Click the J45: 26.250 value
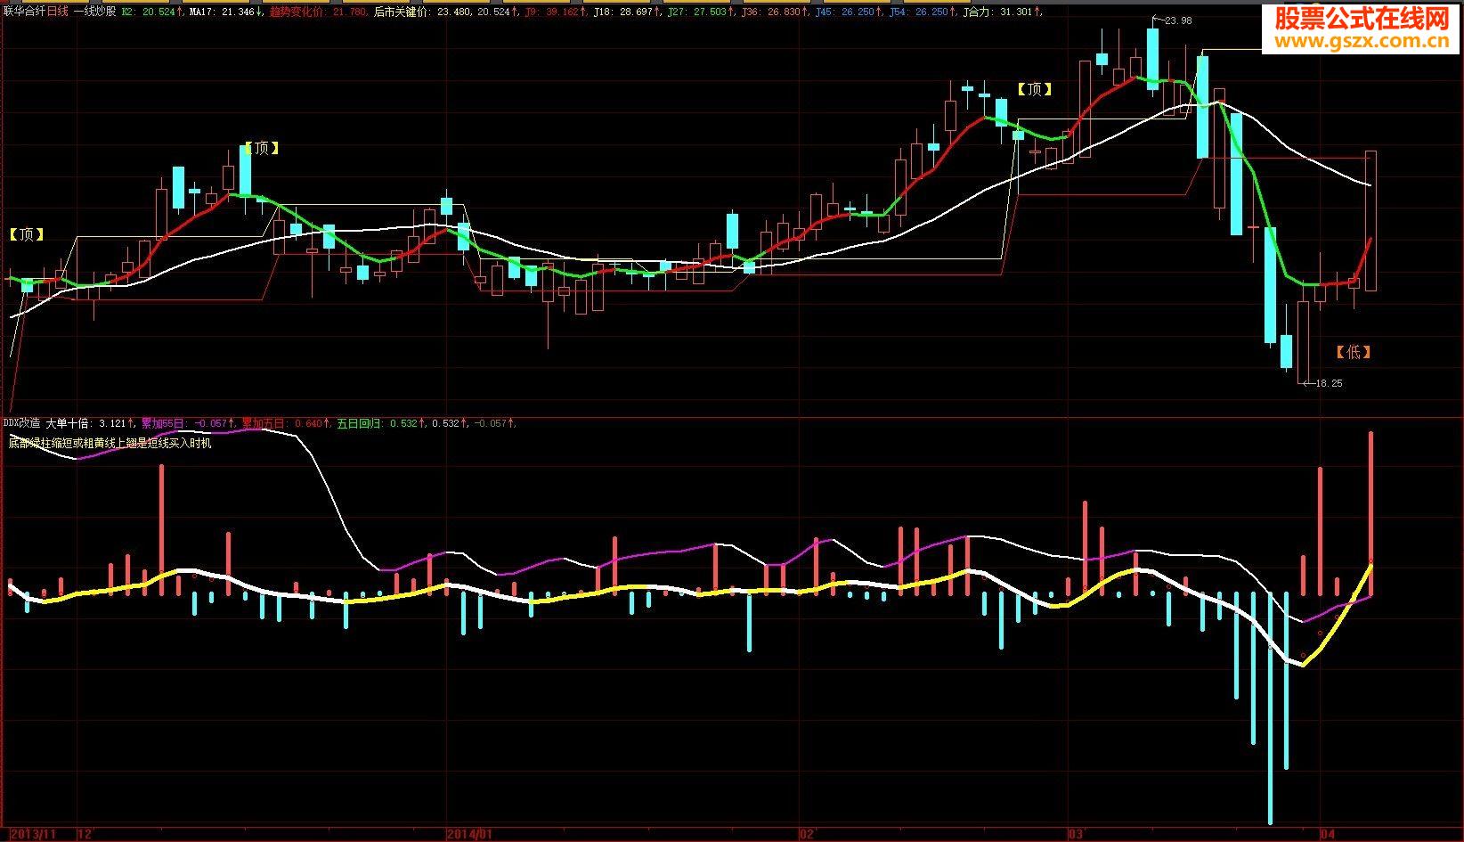 click(845, 12)
